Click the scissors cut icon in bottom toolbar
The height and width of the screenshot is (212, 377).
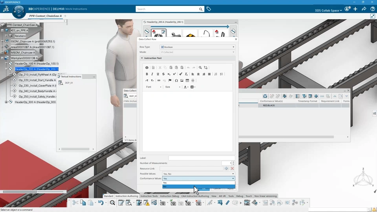75,203
